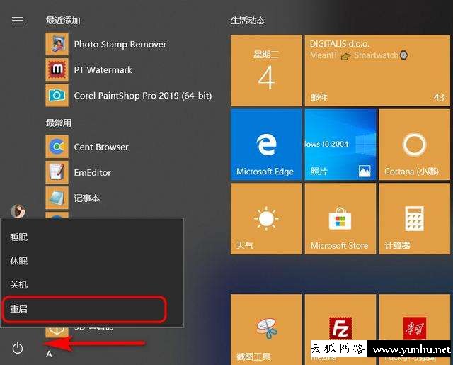Open the Microsoft Edge tile
This screenshot has width=453, height=365.
tap(266, 145)
